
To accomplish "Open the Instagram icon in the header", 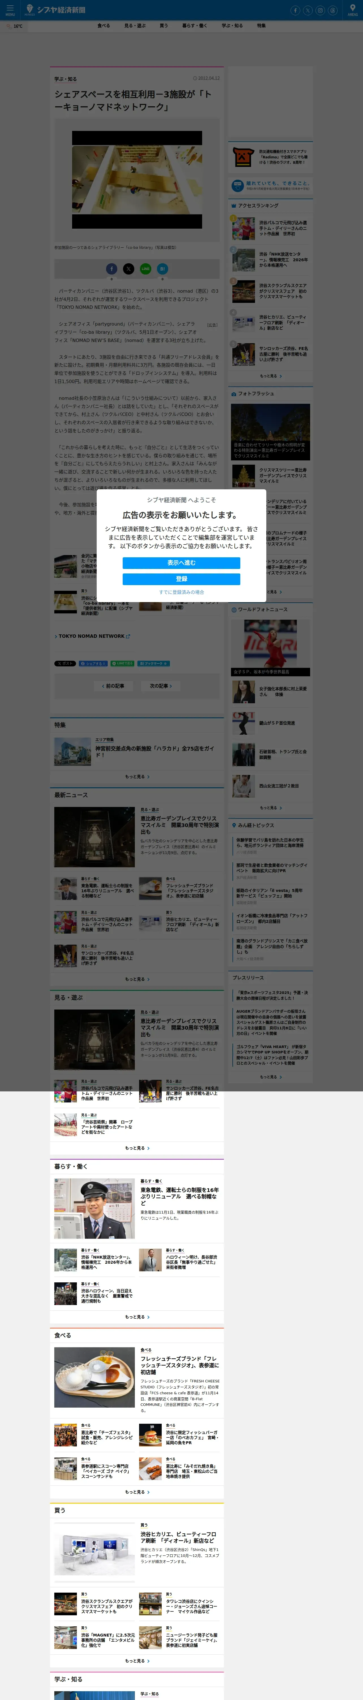I will tap(320, 10).
